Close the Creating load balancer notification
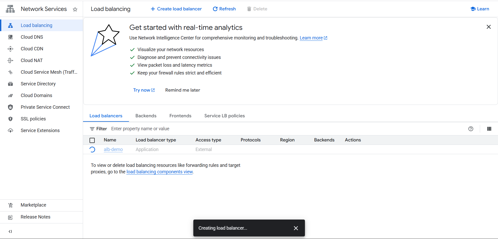Screen dimensions: 498x239 coord(296,228)
